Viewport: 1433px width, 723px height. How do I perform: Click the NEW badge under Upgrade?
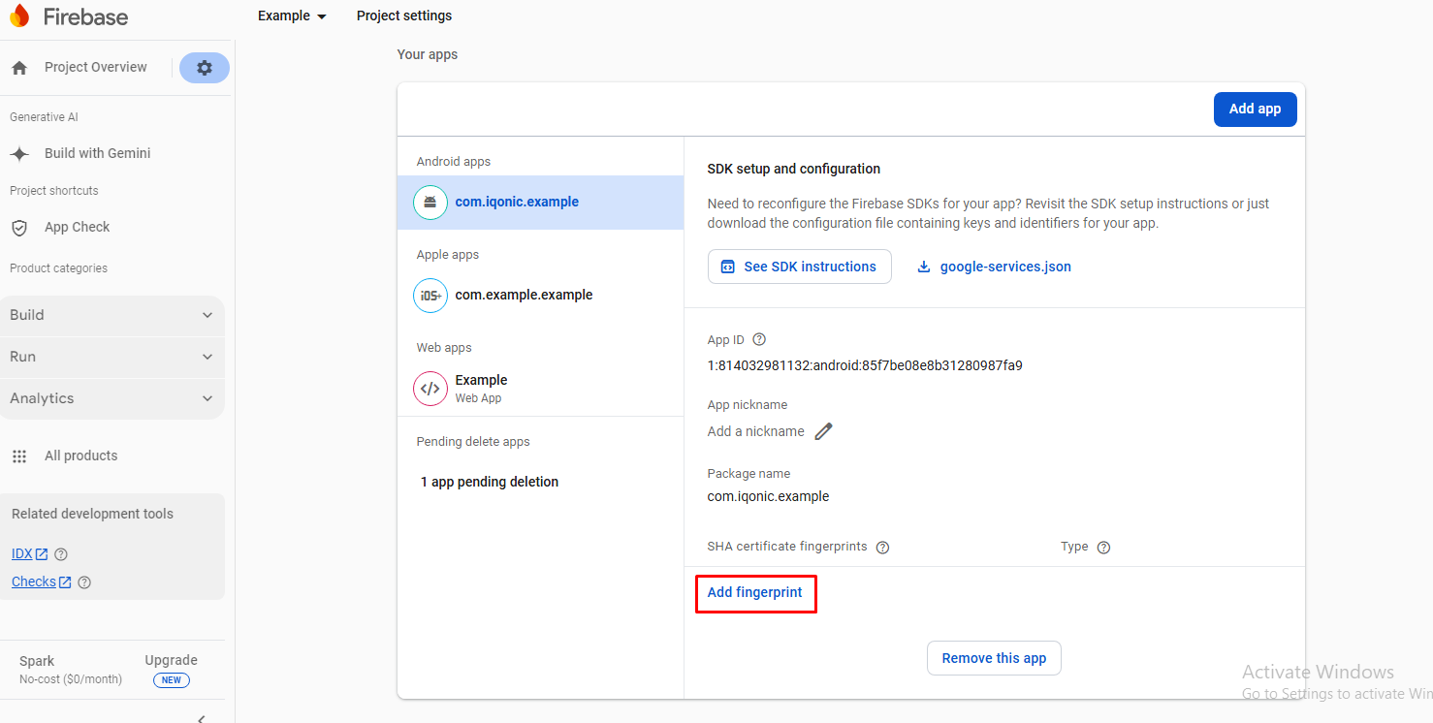(171, 680)
